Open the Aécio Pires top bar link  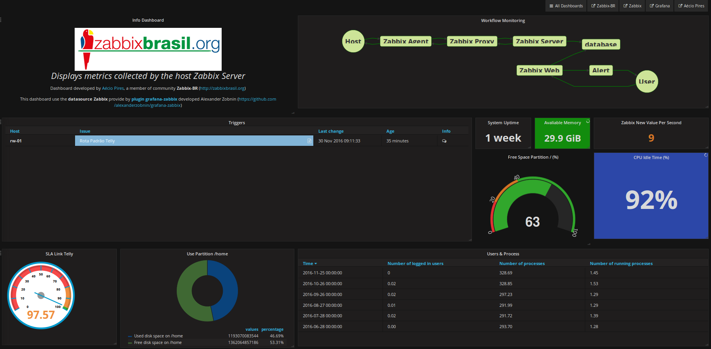691,6
